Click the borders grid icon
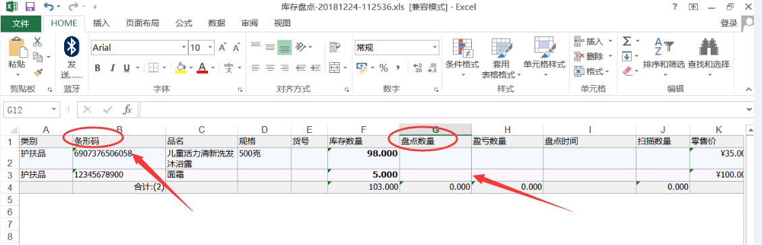 [154, 67]
